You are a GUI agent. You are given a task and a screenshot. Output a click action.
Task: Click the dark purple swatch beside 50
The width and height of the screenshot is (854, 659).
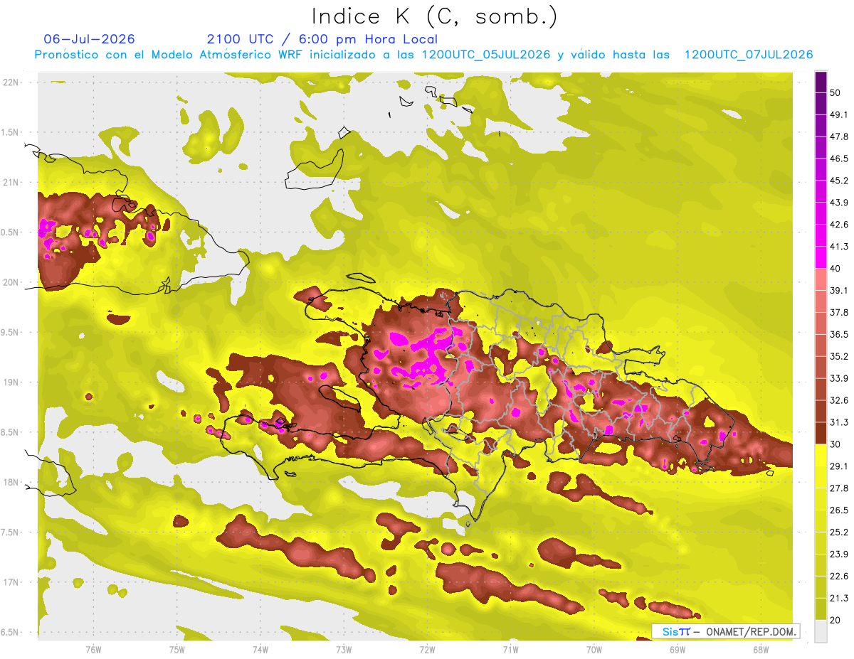[x=821, y=81]
